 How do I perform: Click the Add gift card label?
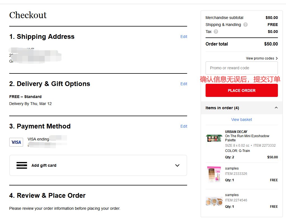click(x=44, y=165)
